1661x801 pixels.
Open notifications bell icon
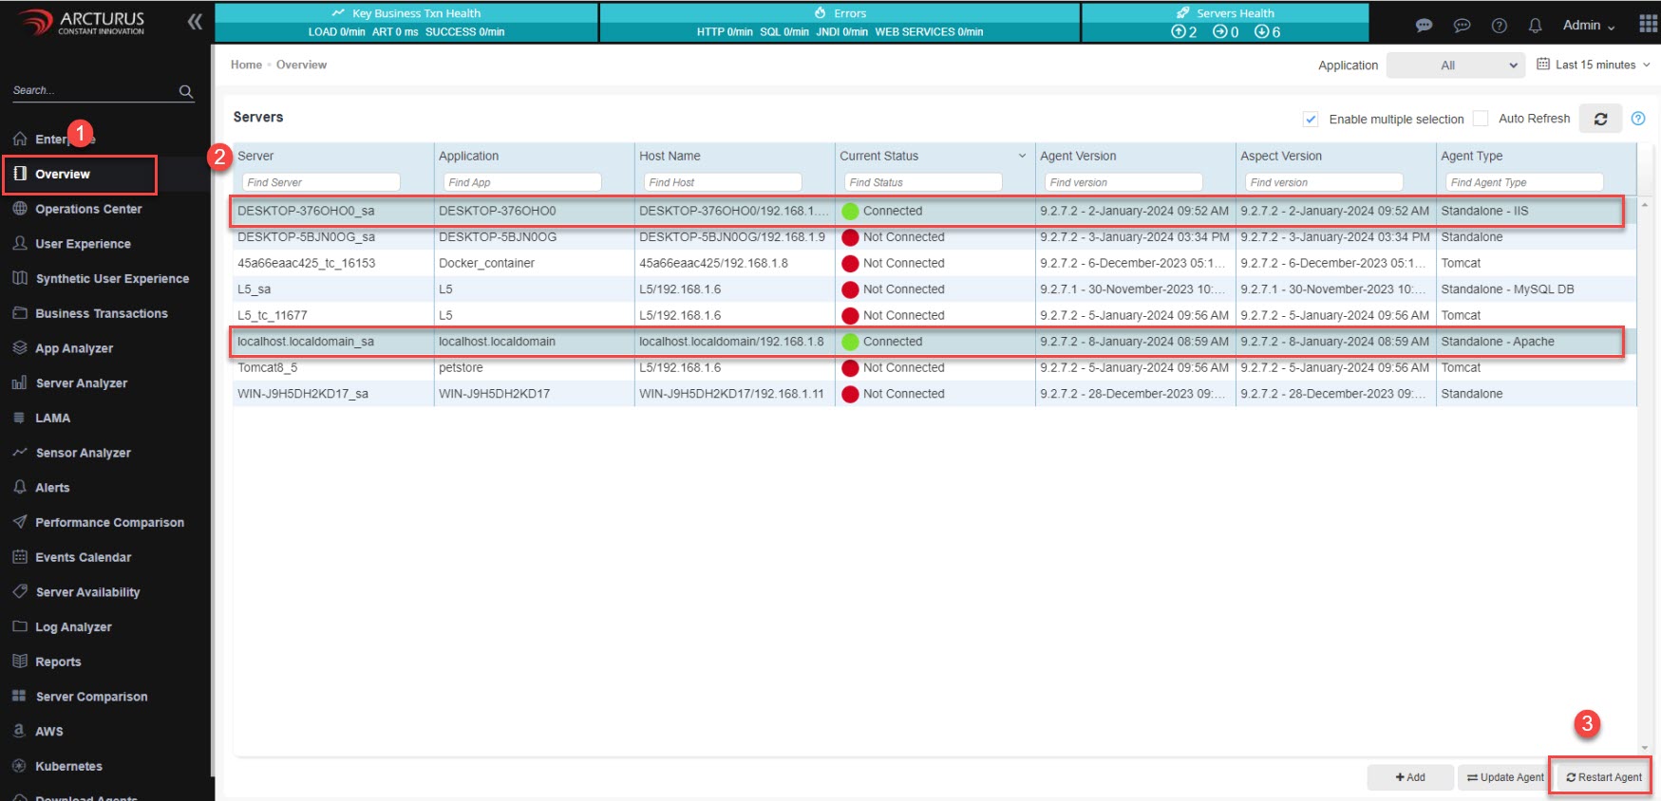[x=1535, y=26]
